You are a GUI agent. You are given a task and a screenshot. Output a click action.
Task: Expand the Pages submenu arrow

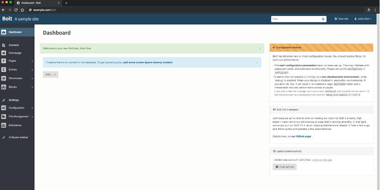click(x=32, y=61)
